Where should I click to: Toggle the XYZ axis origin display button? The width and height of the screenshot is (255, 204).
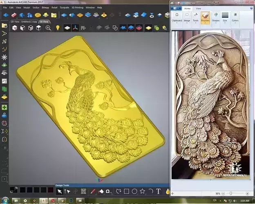click(x=75, y=28)
